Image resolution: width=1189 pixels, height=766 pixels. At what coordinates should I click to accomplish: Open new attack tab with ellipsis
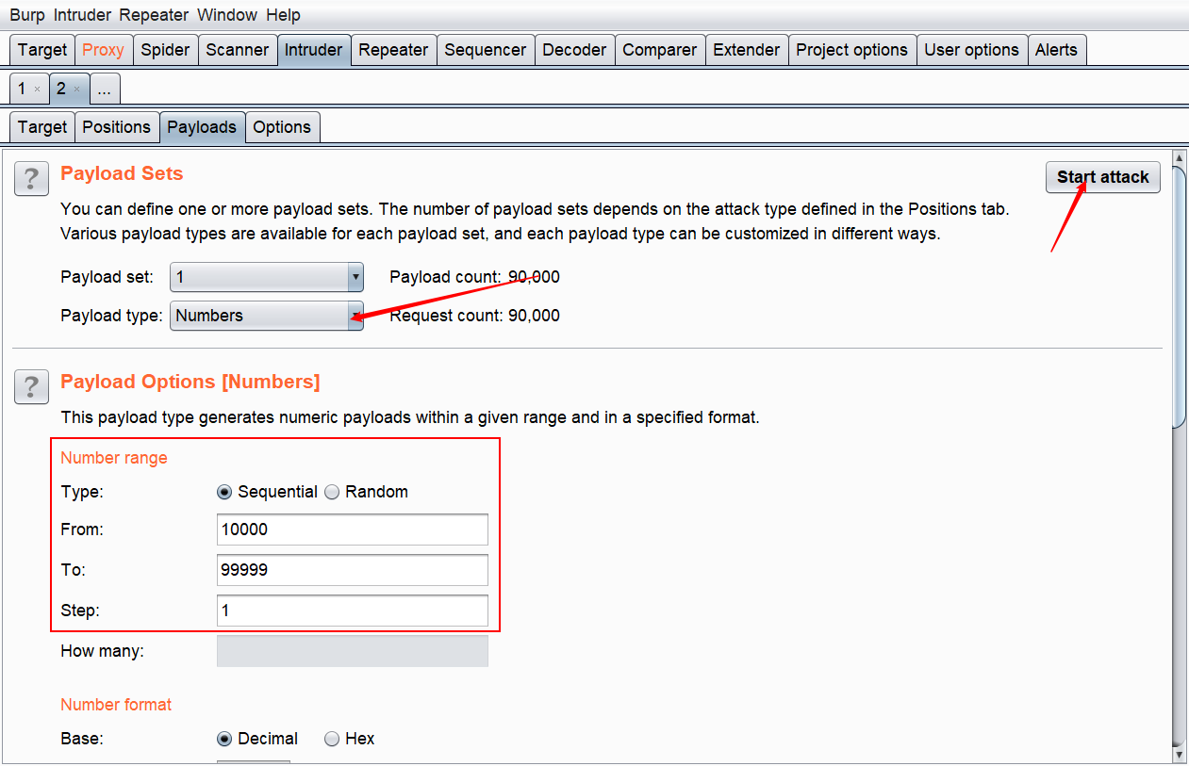105,89
